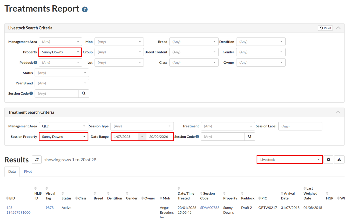349x218 pixels.
Task: Click the livestock Session Code search icon
Action: tap(84, 93)
